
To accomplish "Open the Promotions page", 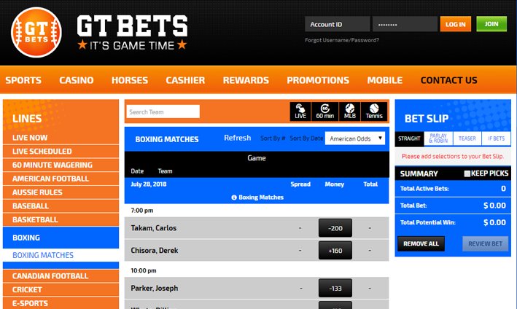I will tap(318, 80).
